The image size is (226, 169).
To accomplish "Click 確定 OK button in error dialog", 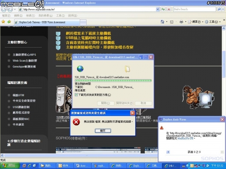I will [103, 131].
